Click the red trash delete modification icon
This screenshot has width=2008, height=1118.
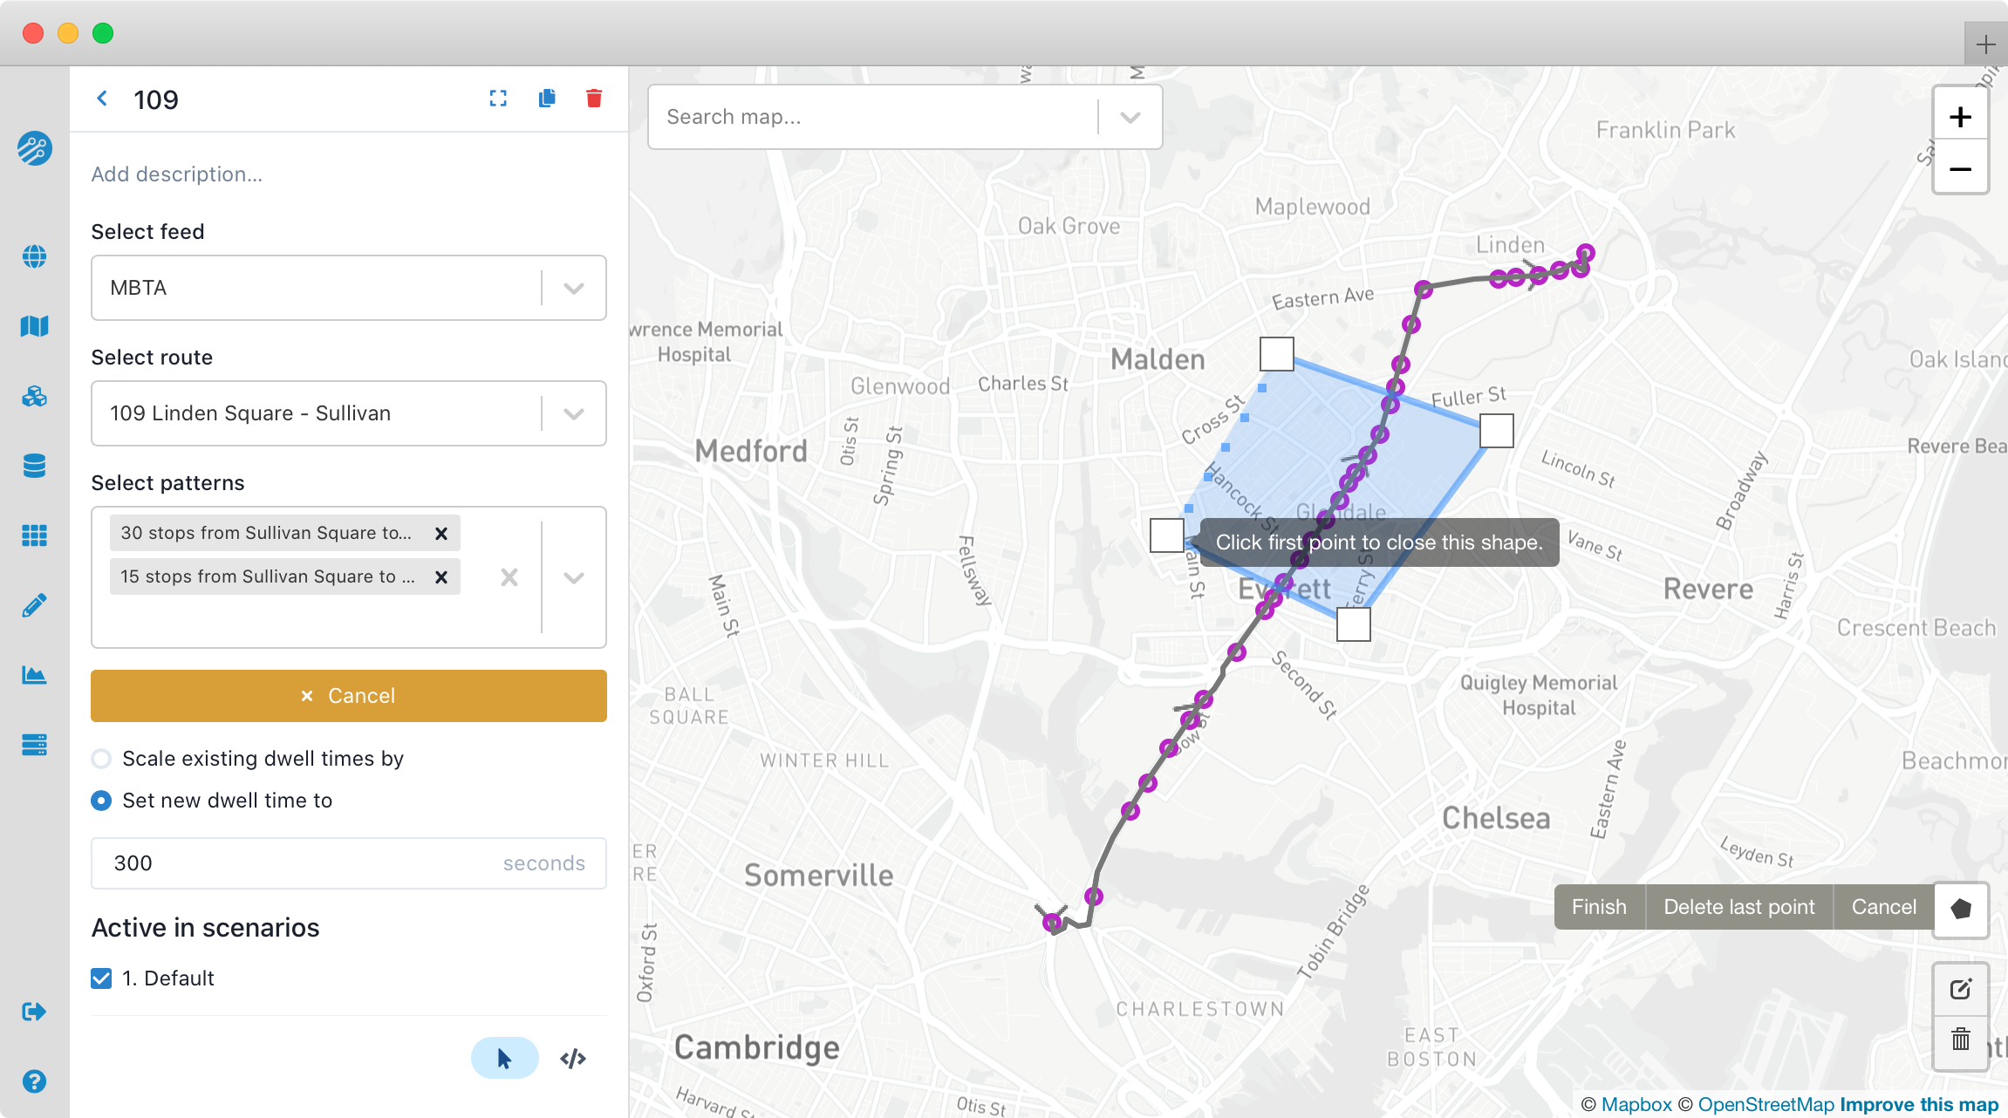tap(594, 99)
